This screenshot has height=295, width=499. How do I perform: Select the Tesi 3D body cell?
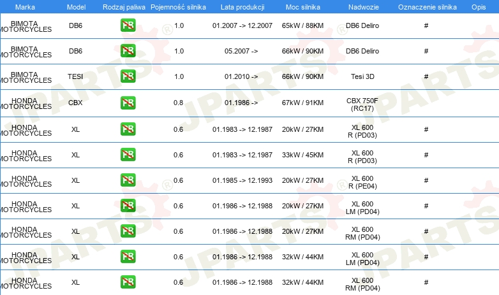362,76
